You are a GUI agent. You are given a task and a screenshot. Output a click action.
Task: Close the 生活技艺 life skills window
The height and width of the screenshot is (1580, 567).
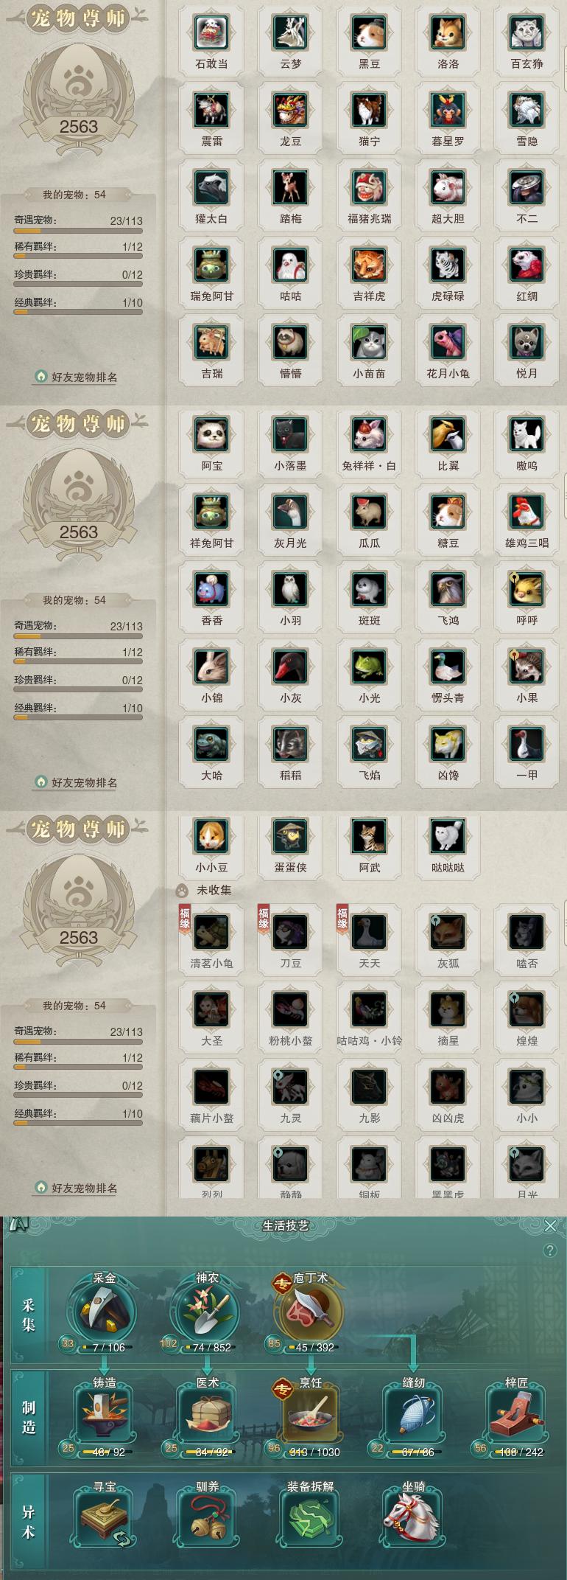550,1225
